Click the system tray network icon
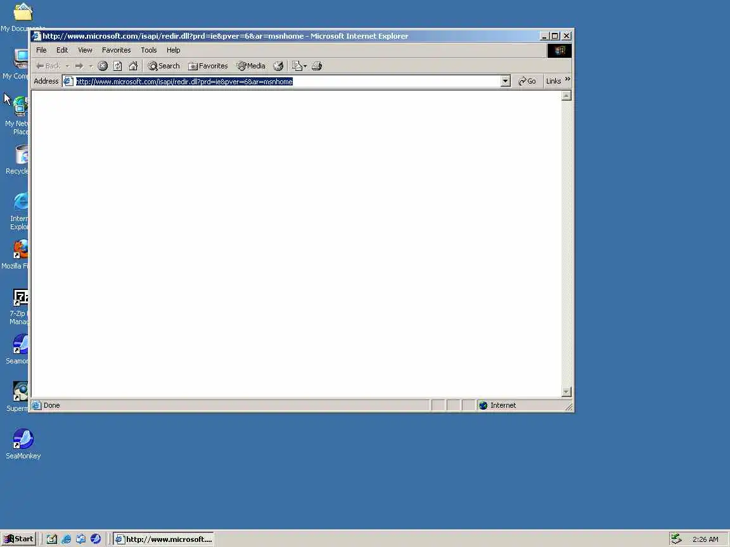Viewport: 730px width, 547px height. click(677, 539)
